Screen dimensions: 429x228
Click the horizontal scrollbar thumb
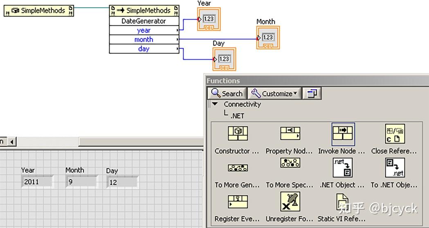click(141, 142)
